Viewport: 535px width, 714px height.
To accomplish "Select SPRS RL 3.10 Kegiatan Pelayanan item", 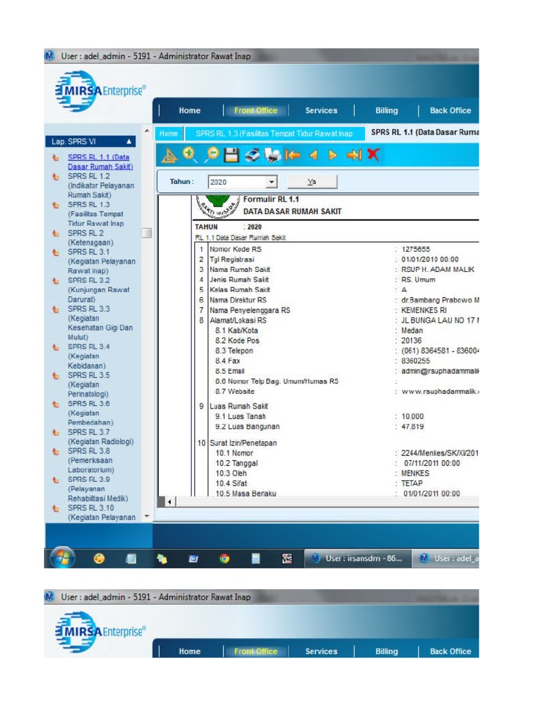I will pyautogui.click(x=102, y=512).
